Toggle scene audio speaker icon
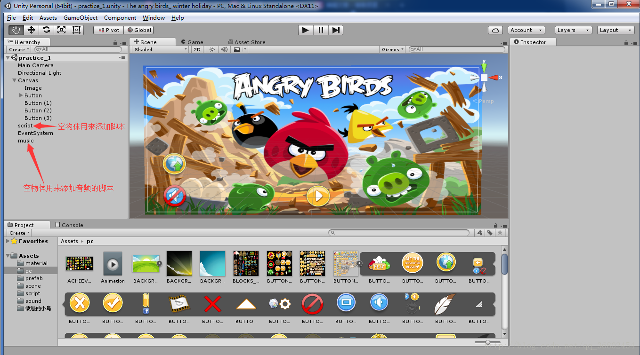 (x=224, y=49)
